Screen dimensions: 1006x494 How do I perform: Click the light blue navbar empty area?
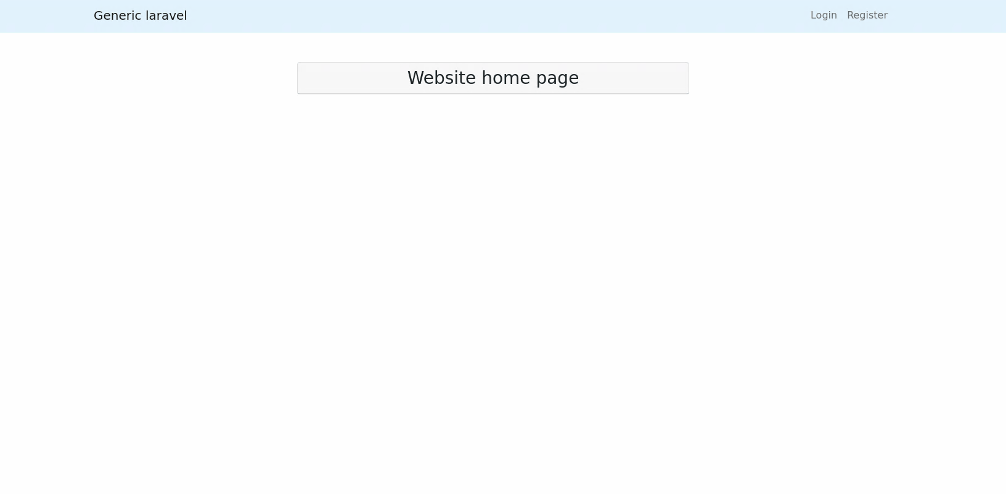493,16
